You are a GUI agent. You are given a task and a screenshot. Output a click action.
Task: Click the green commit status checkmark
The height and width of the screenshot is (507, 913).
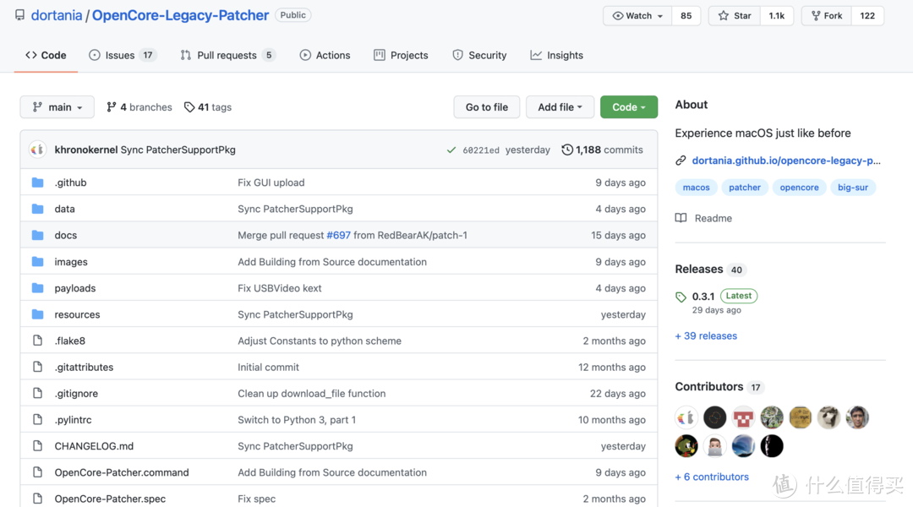pyautogui.click(x=451, y=150)
